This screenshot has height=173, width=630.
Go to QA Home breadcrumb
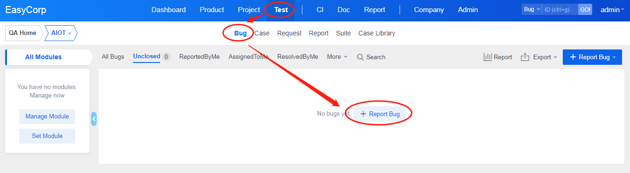click(22, 34)
